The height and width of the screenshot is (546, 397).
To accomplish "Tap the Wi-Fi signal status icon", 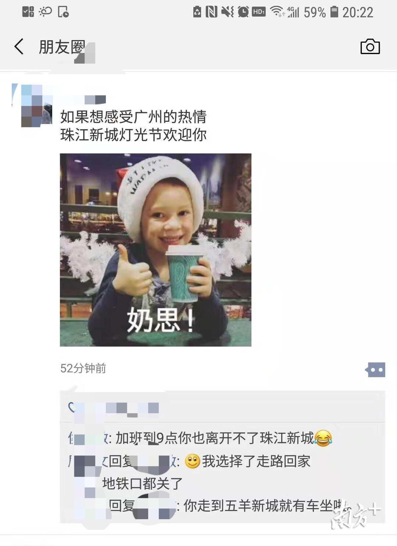I will coord(277,12).
